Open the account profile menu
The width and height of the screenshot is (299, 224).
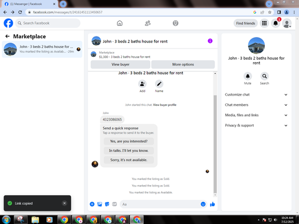pyautogui.click(x=287, y=23)
